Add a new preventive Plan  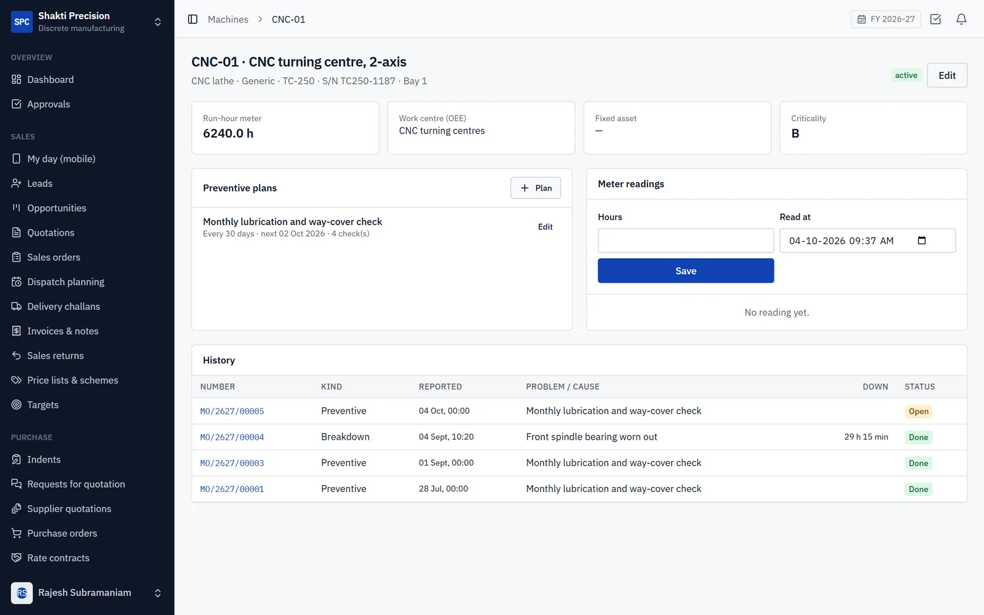536,188
